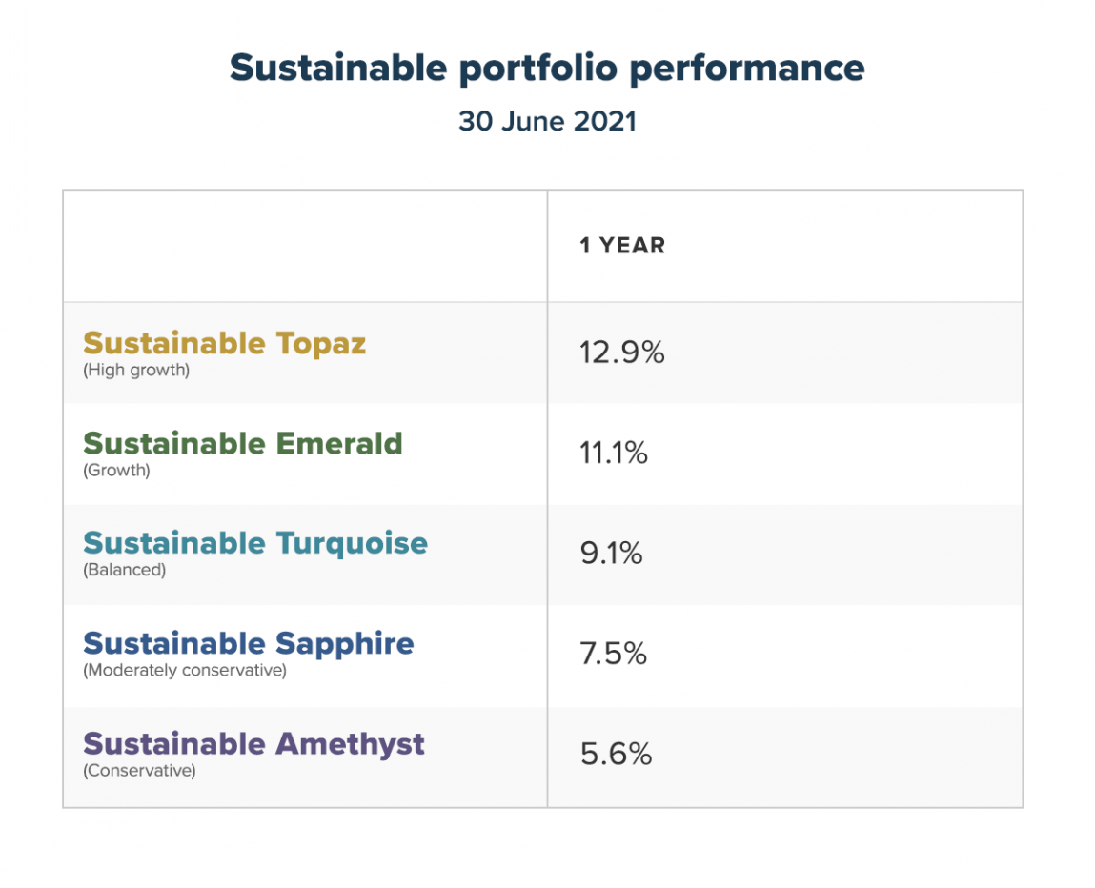Click the 11.1% return value
Viewport: 1095px width, 888px height.
613,454
